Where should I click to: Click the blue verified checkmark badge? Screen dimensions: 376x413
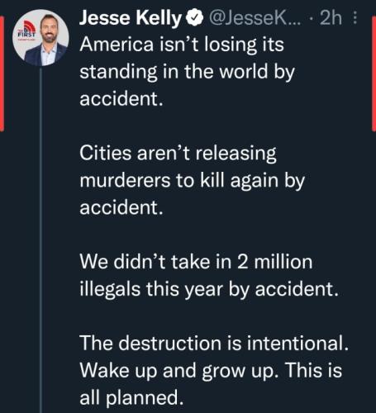click(195, 18)
